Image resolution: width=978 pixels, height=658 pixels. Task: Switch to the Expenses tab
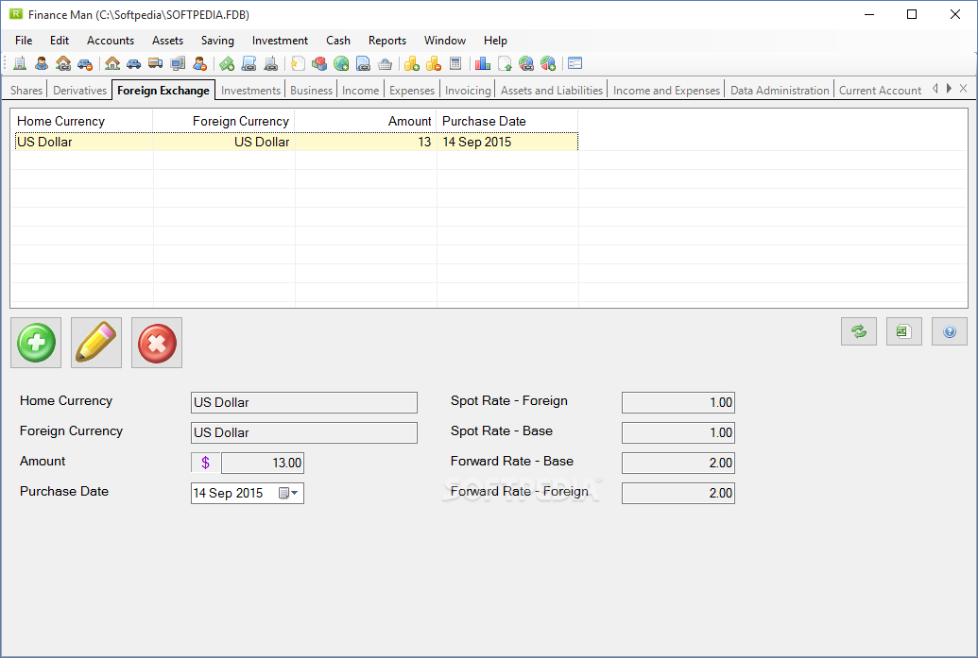412,91
